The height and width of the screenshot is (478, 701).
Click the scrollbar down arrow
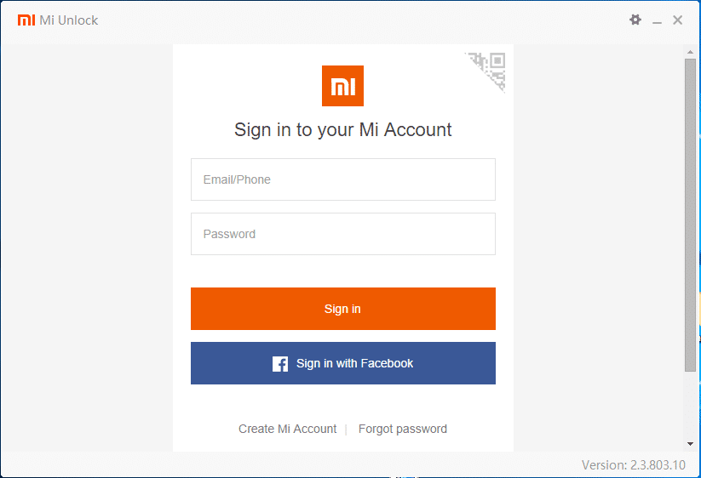point(690,444)
